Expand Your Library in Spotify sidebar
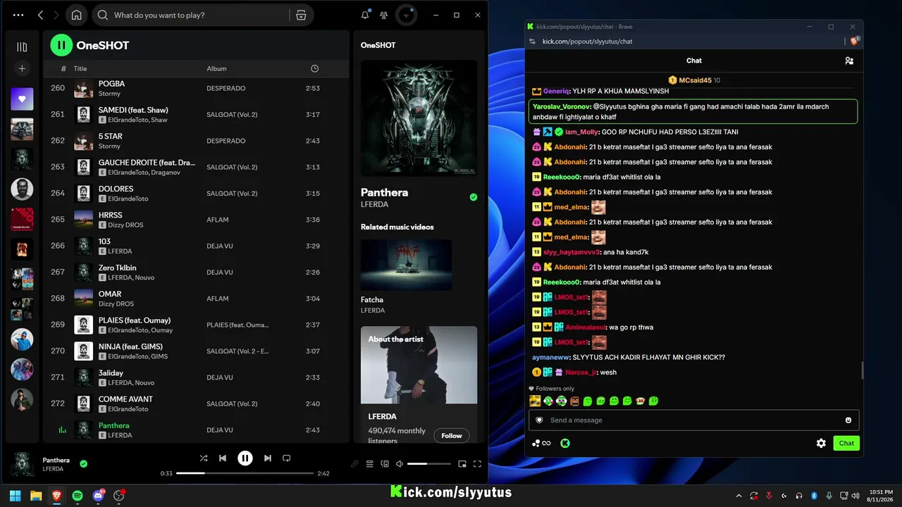The width and height of the screenshot is (902, 507). coord(22,47)
